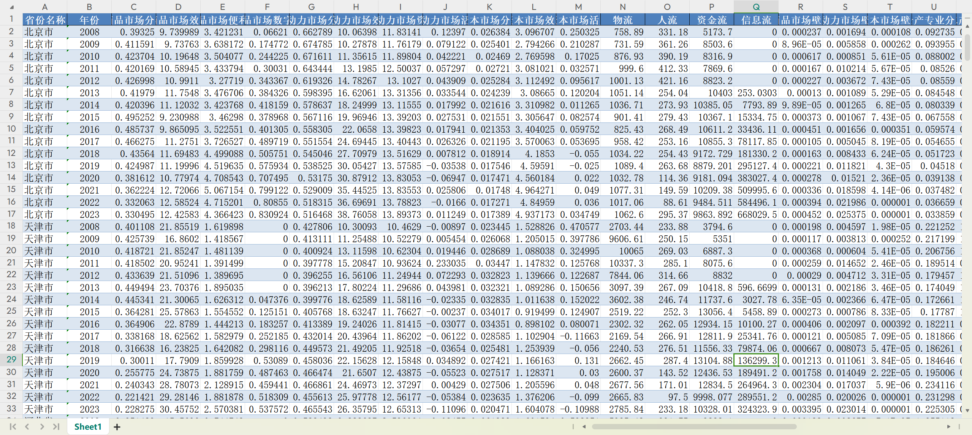This screenshot has height=435, width=972.
Task: Select row 29 header
Action: pyautogui.click(x=11, y=360)
